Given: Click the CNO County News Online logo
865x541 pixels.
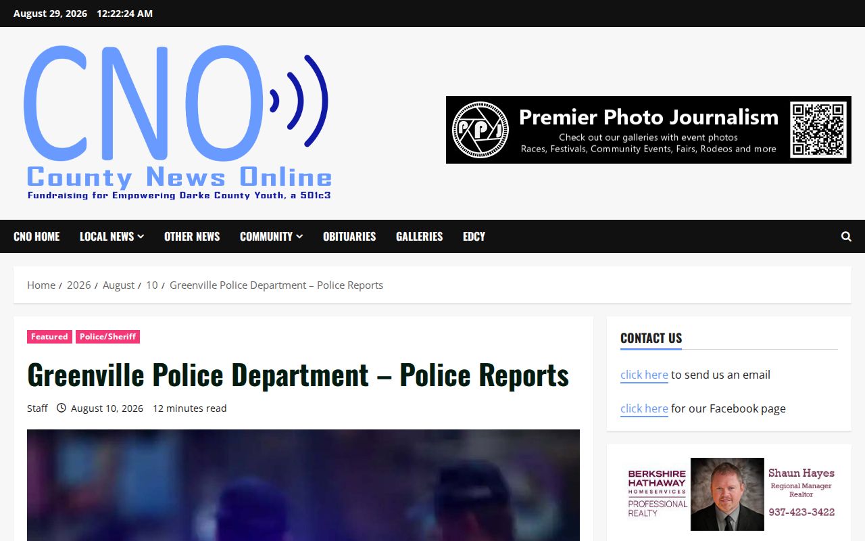Looking at the screenshot, I should click(x=178, y=123).
